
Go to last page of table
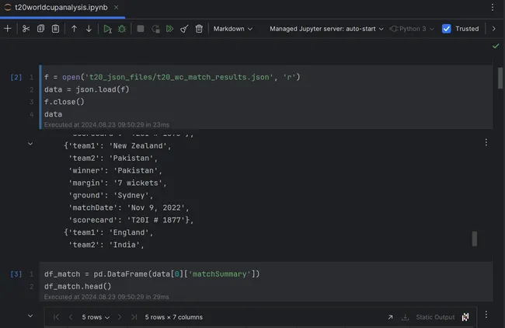coord(134,317)
